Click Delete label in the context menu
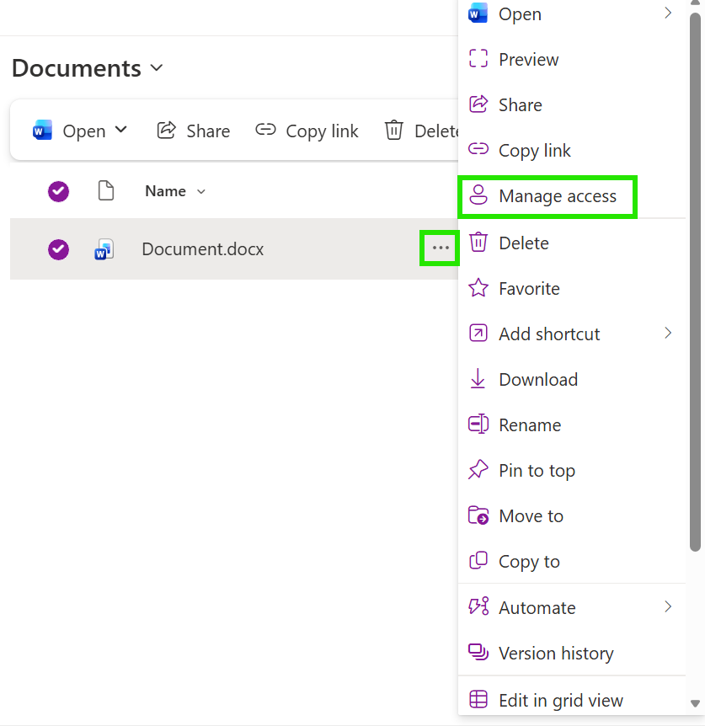Screen dimensions: 705x726 [524, 243]
